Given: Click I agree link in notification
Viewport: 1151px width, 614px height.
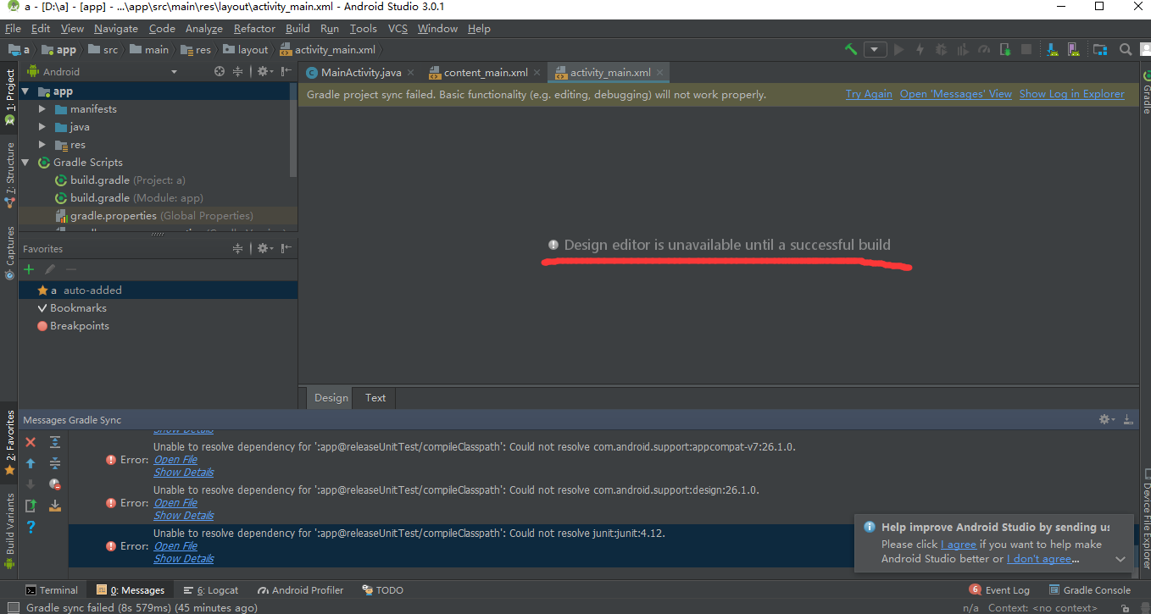Looking at the screenshot, I should (959, 545).
